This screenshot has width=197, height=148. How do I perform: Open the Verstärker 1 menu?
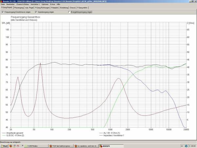(35, 4)
